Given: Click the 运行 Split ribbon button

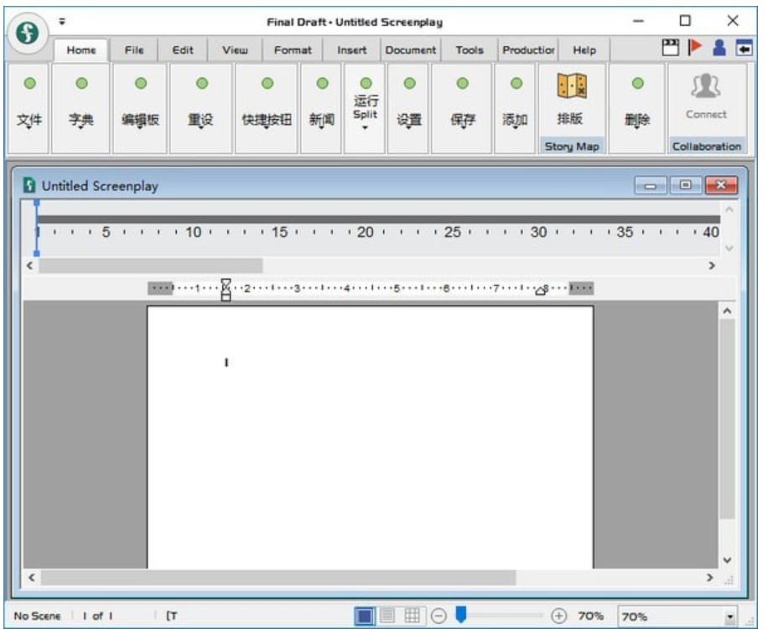Looking at the screenshot, I should [x=366, y=108].
